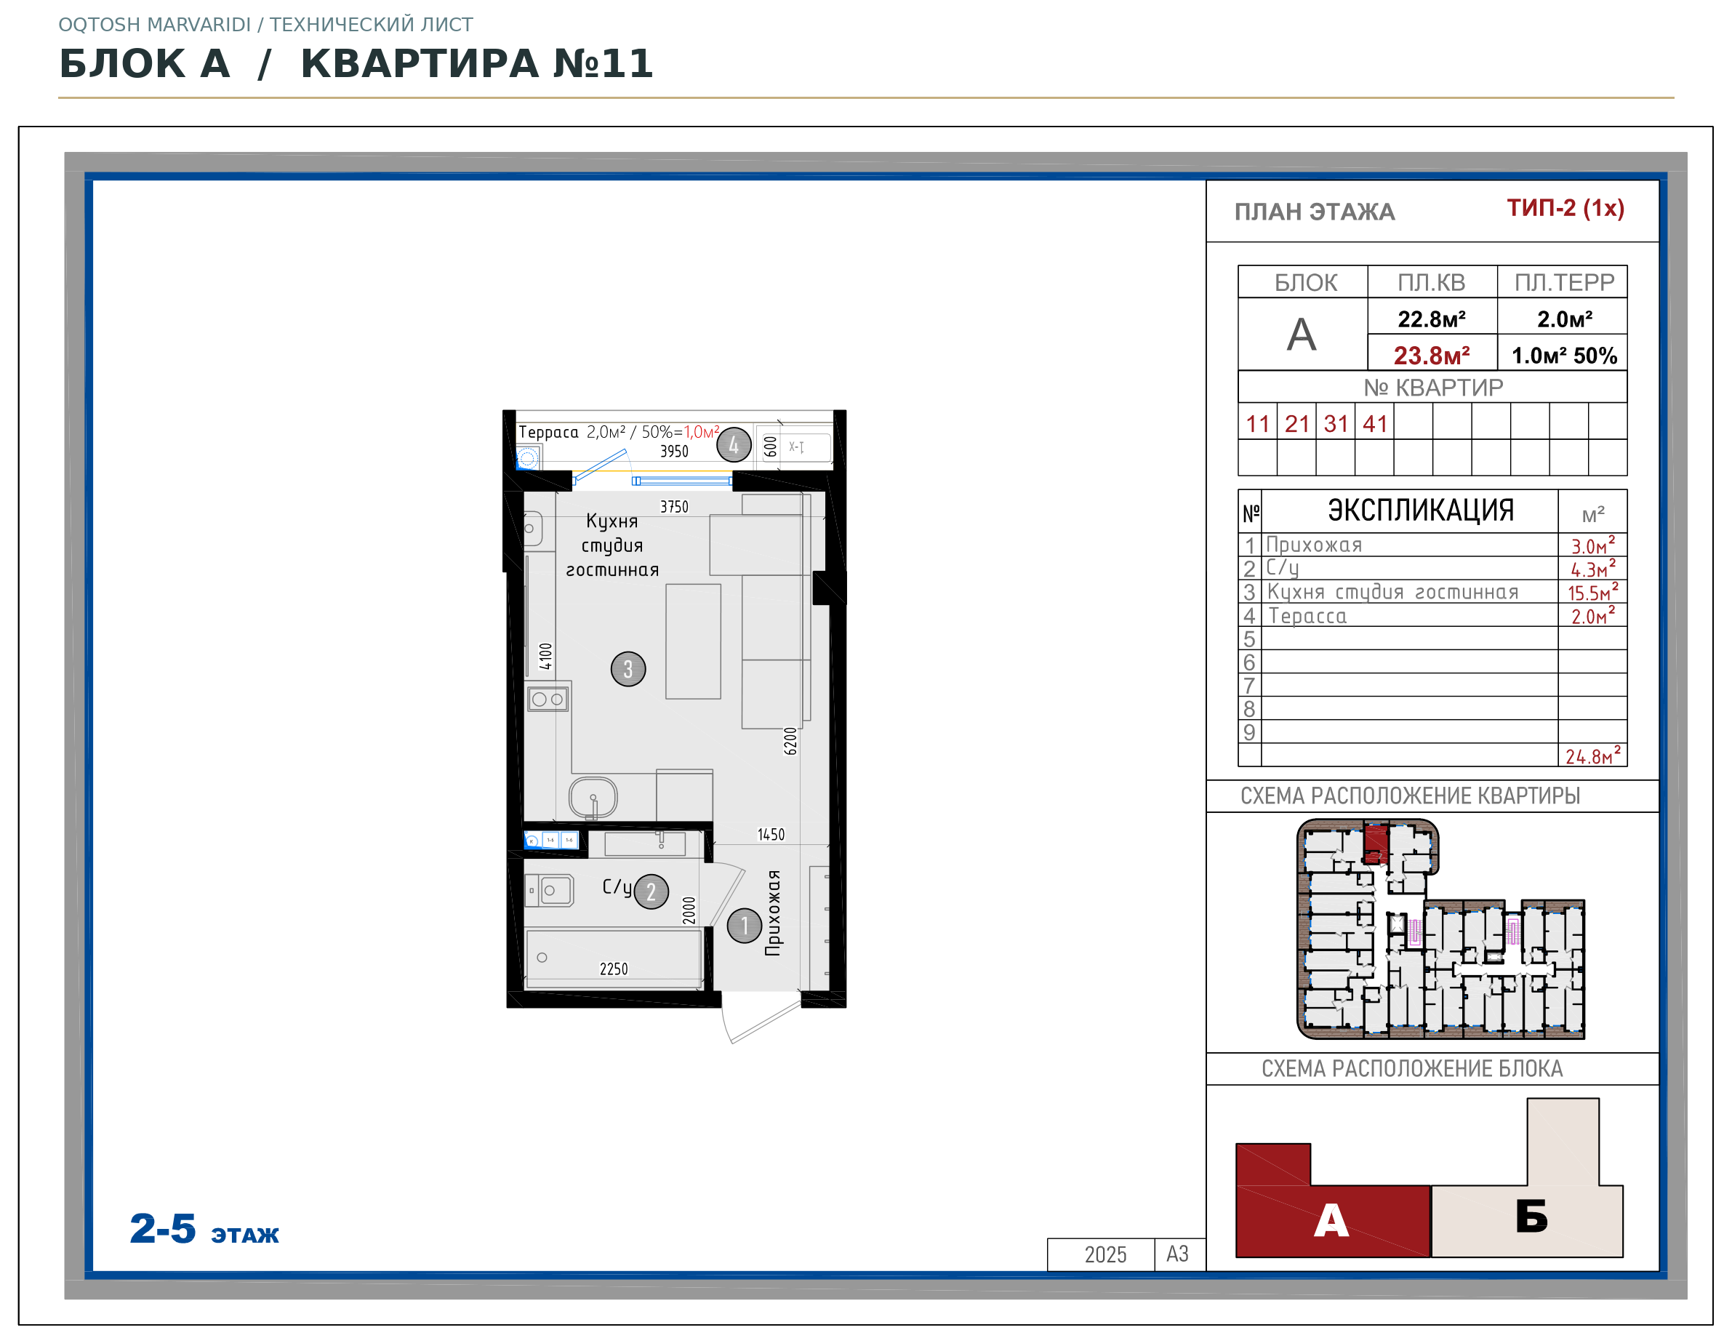Click room marker 1 in the hallway
1732x1338 pixels.
(x=745, y=926)
